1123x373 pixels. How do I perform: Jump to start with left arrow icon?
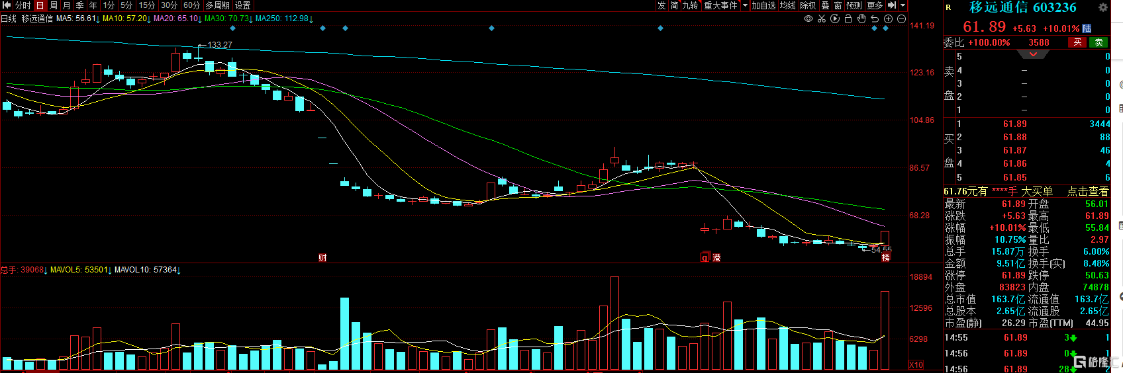7,5
